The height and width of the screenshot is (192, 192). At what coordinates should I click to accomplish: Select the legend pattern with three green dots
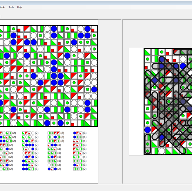[78, 161]
